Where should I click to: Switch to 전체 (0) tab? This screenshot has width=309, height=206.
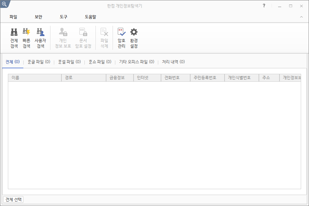13,62
